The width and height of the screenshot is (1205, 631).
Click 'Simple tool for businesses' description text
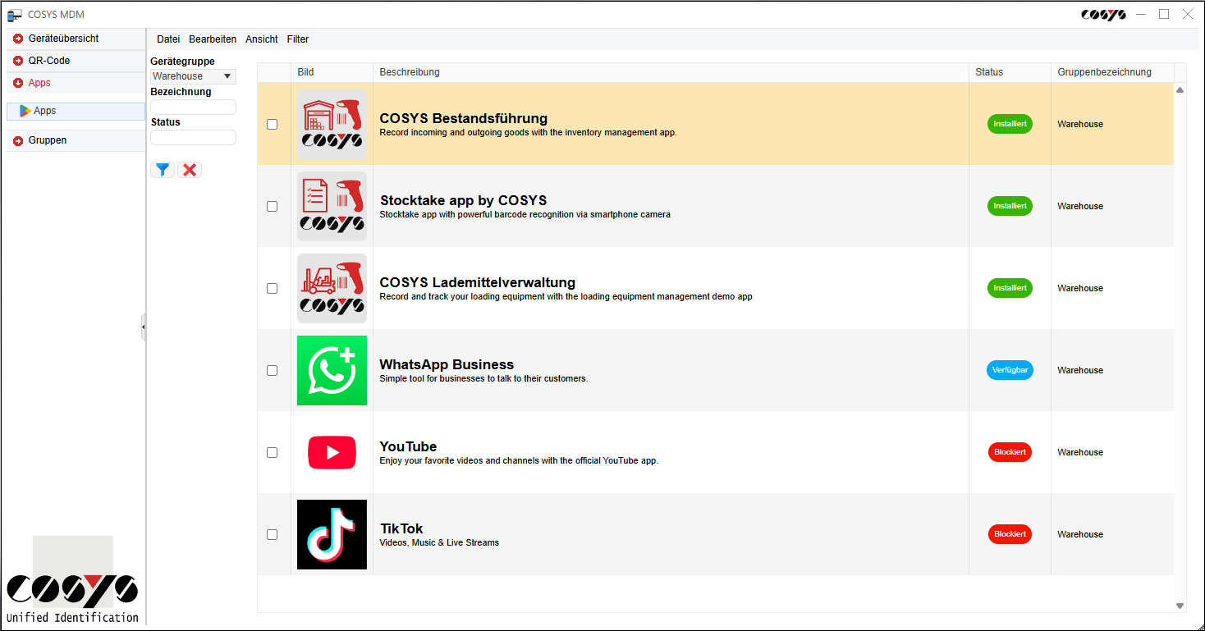483,378
